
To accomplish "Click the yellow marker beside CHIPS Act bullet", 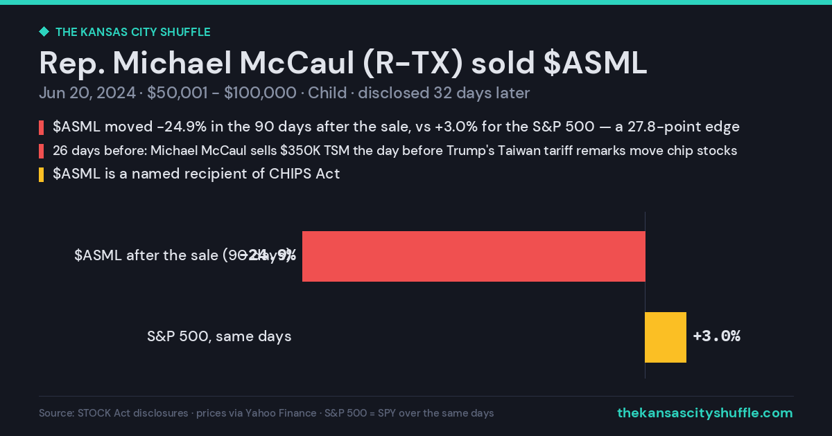I will pyautogui.click(x=42, y=174).
